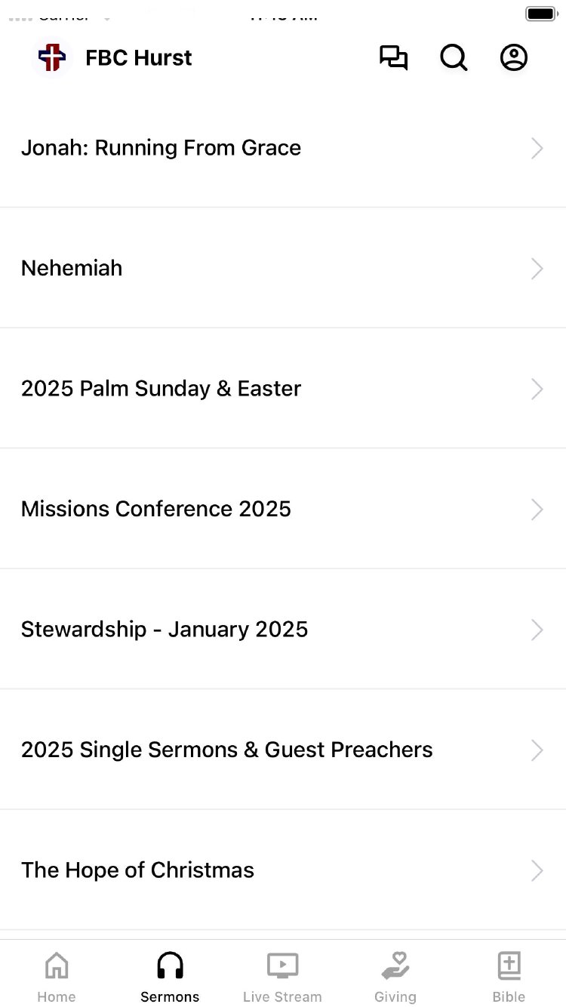
Task: Switch to the Live Stream tab label
Action: [x=282, y=997]
